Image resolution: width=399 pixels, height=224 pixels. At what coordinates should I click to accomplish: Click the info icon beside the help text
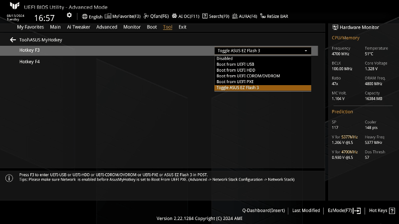9,178
